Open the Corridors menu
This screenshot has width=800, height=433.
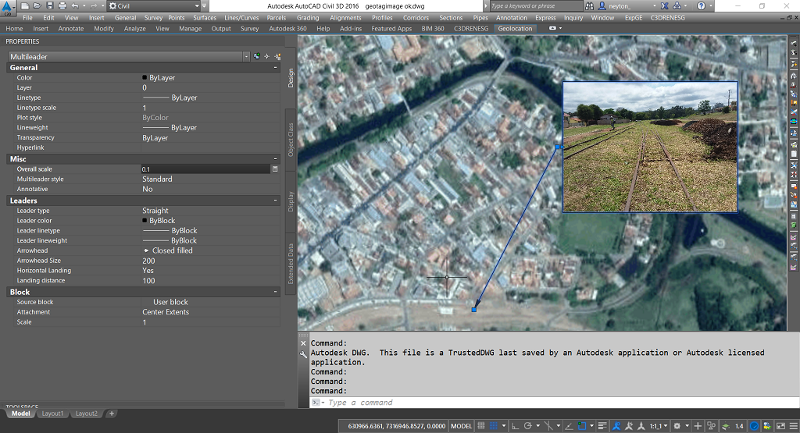tap(416, 17)
